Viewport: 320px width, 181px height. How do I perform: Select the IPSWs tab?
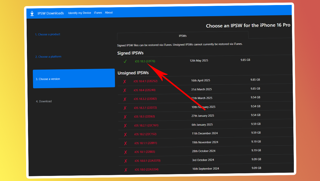click(183, 35)
